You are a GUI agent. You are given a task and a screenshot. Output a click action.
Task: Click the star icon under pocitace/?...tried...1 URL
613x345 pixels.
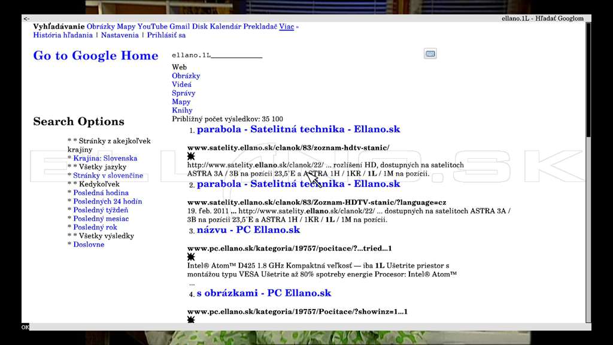[191, 257]
